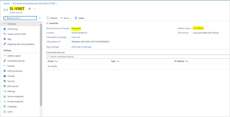Open the Firewall icon in Settings

[5, 76]
